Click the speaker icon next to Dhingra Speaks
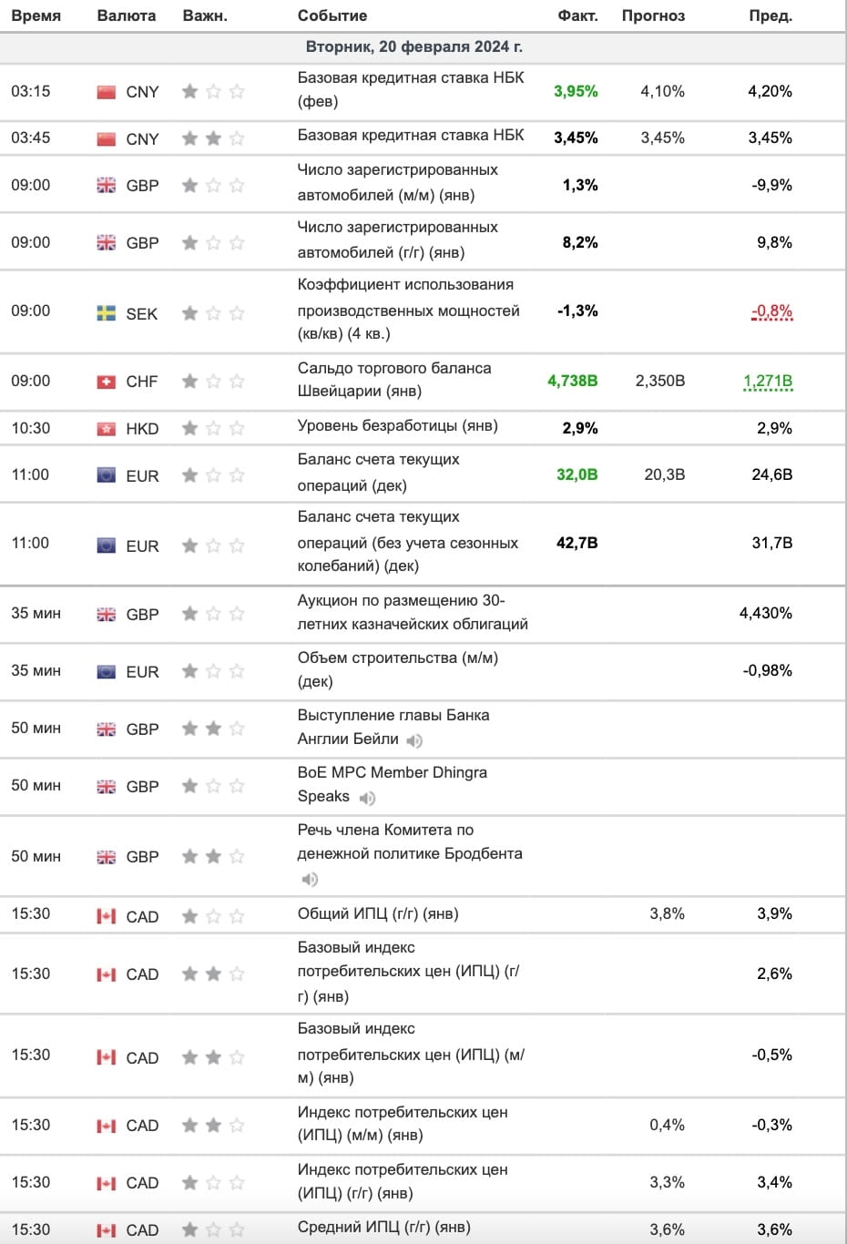The image size is (847, 1244). 367,797
